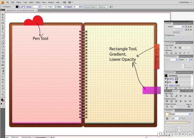
Task: Open the Pathfinder panel options menu
Action: pyautogui.click(x=192, y=43)
